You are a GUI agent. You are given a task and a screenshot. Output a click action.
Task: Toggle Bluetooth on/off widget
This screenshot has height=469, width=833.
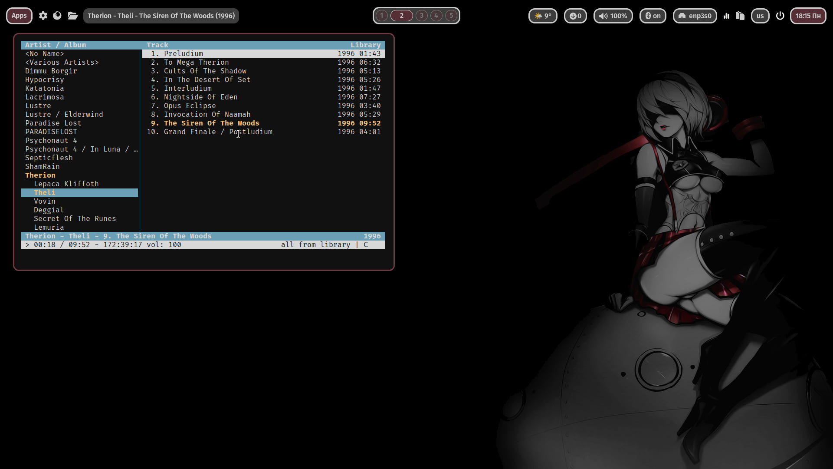(653, 16)
